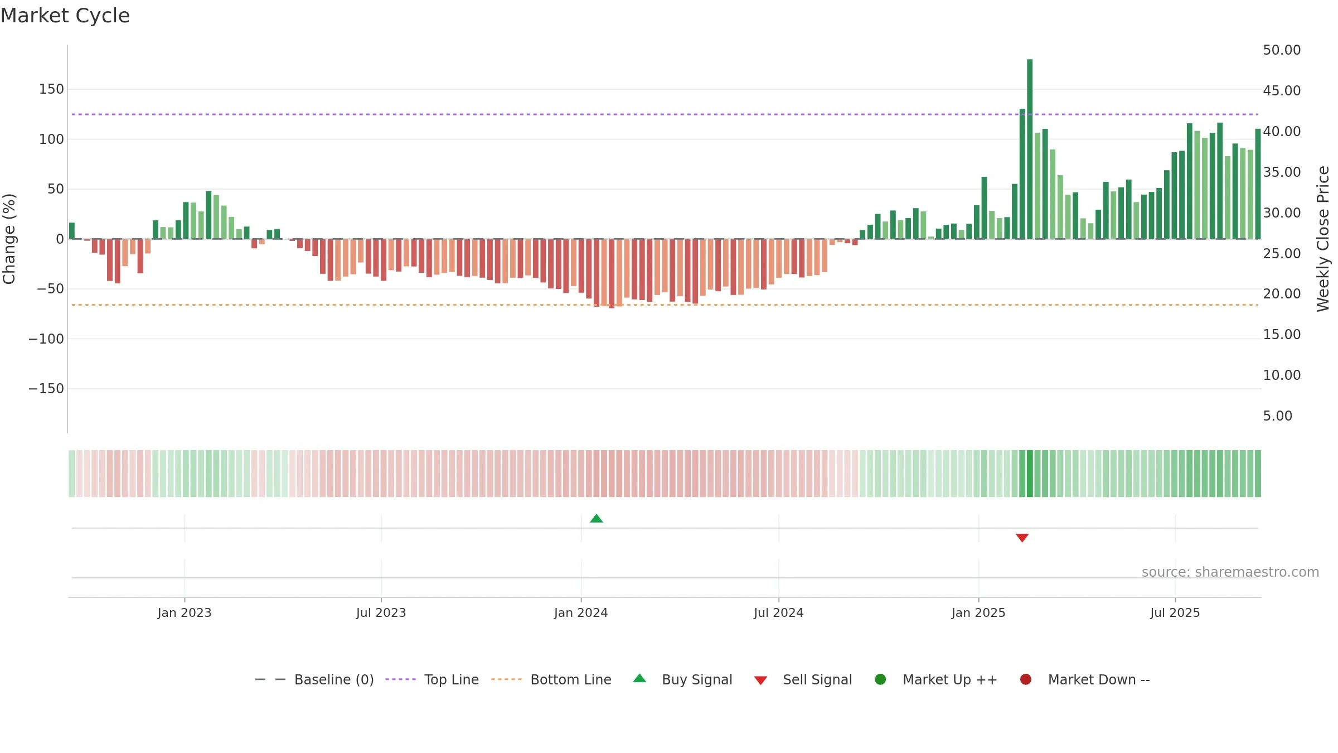Toggle Buy Signal legend entry
The image size is (1338, 753).
683,679
